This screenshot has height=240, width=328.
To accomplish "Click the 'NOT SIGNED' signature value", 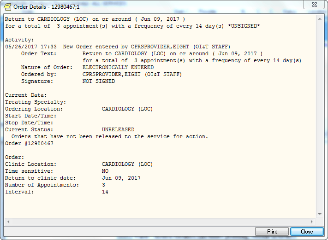I will [99, 81].
